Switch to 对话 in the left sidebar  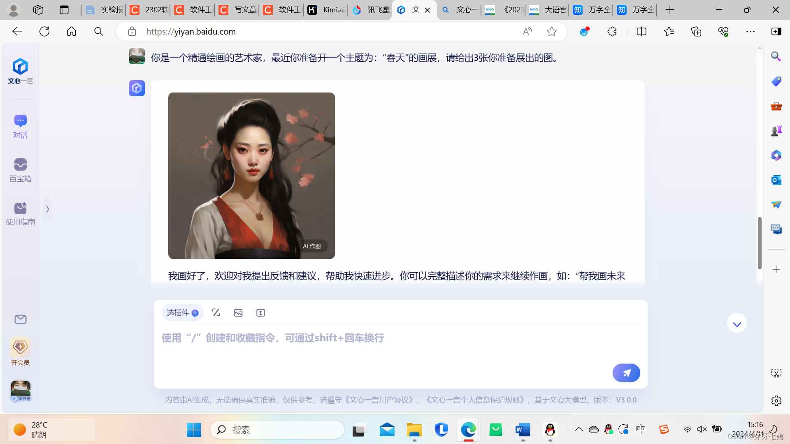click(20, 125)
